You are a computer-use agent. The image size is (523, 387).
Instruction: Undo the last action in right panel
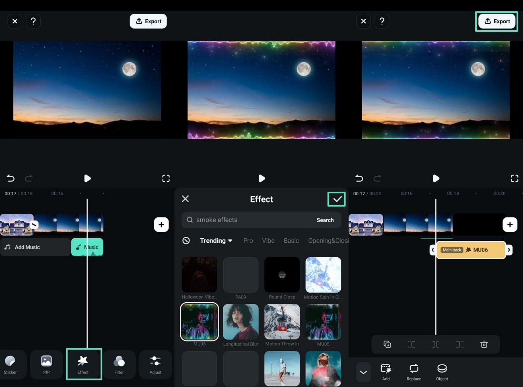(359, 178)
